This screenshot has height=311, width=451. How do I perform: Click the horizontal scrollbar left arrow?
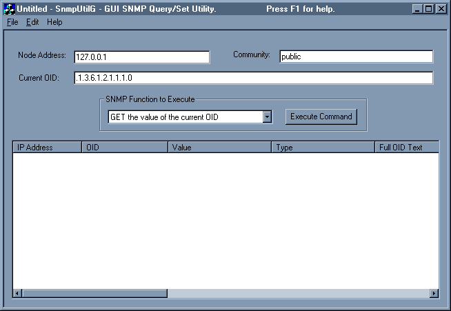click(x=18, y=293)
